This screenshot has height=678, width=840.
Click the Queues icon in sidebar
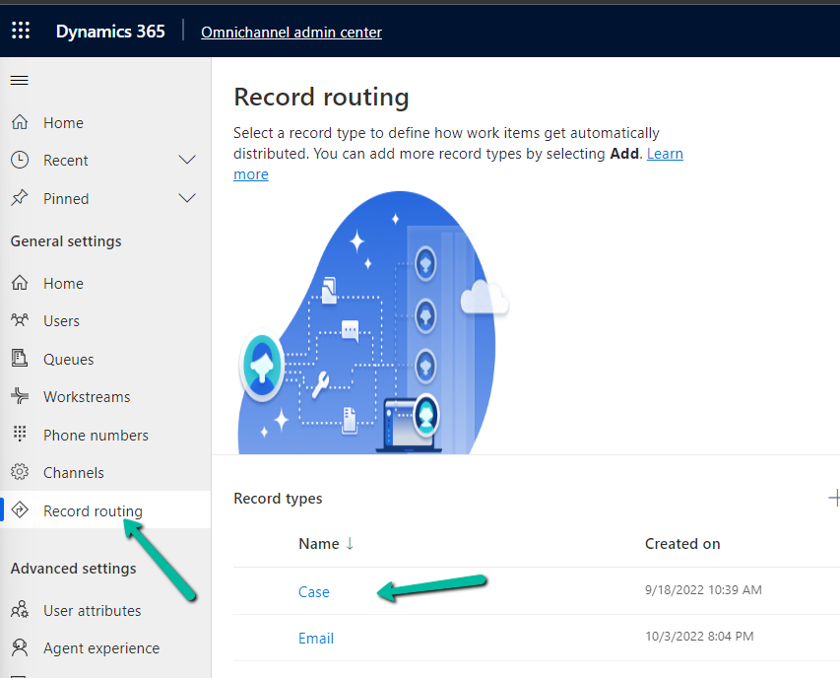pos(19,359)
